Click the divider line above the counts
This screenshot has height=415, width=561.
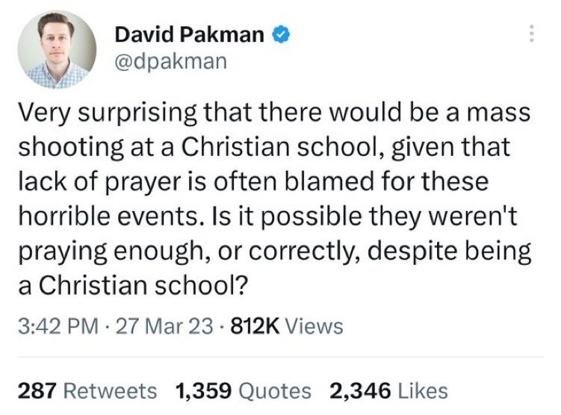[x=281, y=357]
